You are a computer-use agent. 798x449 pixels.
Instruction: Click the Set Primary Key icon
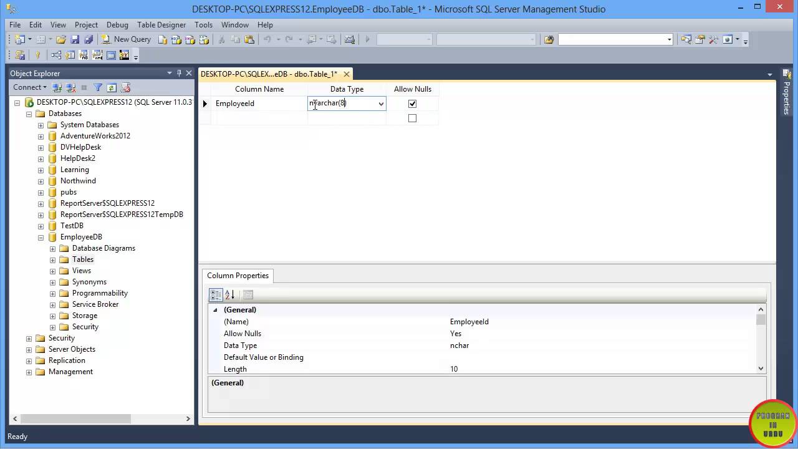[x=37, y=55]
